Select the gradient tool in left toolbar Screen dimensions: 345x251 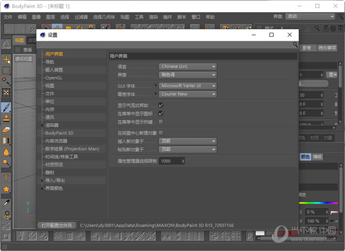[6, 141]
